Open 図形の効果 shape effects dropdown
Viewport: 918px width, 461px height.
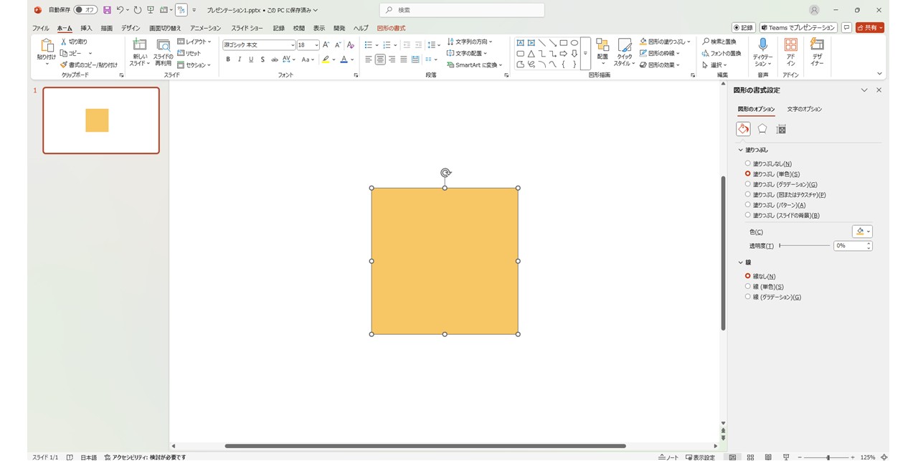coord(660,65)
